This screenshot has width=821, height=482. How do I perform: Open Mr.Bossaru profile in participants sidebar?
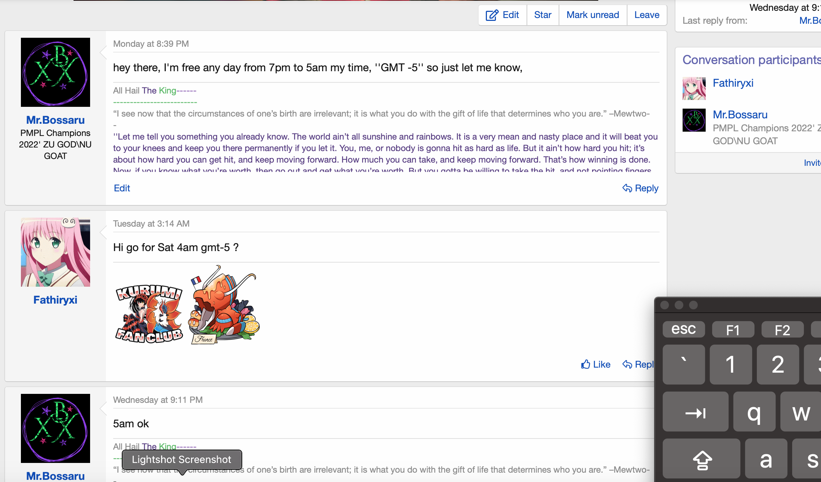[x=740, y=115]
